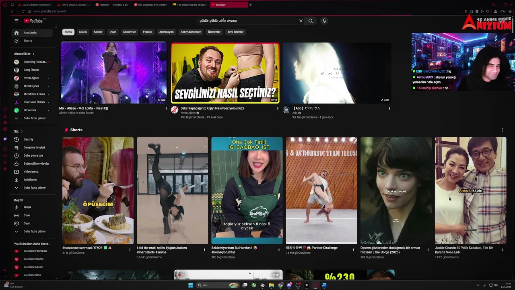Open Müzik under Keşfet
The width and height of the screenshot is (515, 290).
[x=33, y=207]
